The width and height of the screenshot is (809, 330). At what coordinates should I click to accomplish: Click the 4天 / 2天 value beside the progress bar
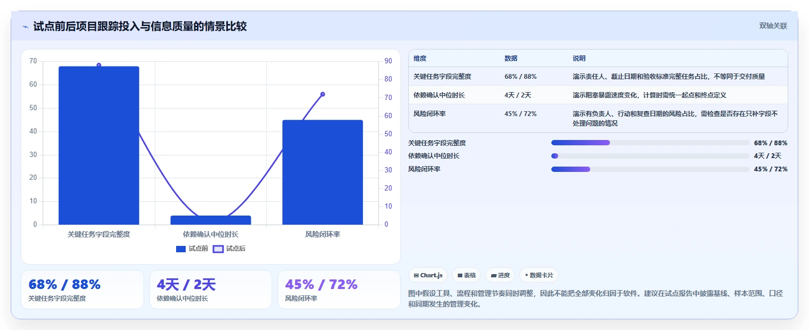pos(767,156)
